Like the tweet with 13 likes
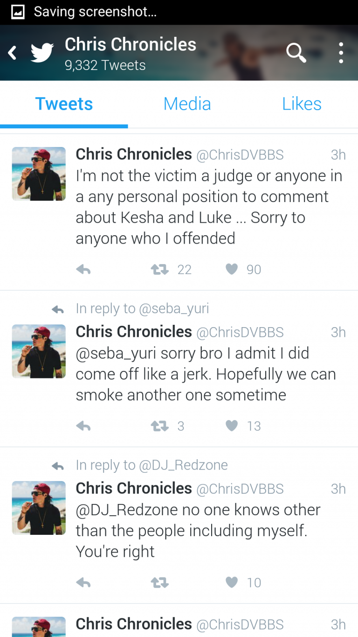 tap(232, 426)
